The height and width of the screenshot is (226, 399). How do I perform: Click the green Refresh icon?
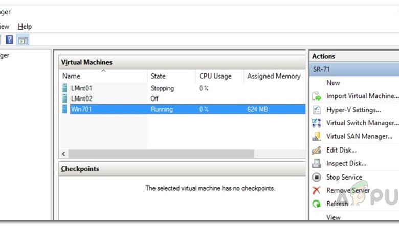point(317,204)
